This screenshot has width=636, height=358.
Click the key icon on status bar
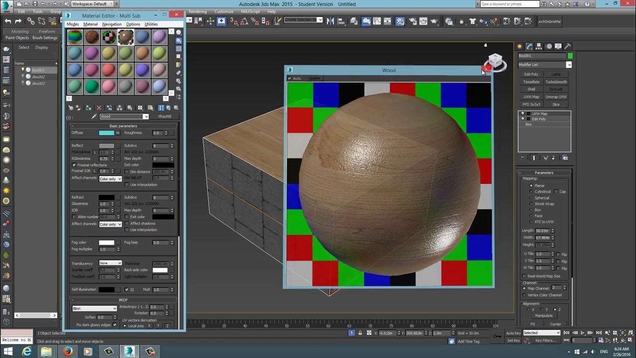click(x=497, y=337)
